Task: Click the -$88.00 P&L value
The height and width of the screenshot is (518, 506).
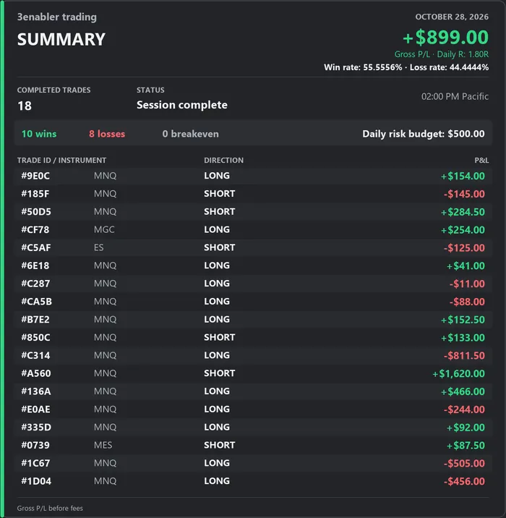Action: pos(467,302)
